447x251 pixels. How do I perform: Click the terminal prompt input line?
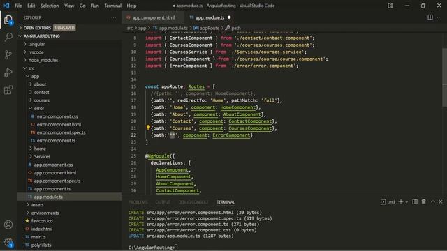153,248
